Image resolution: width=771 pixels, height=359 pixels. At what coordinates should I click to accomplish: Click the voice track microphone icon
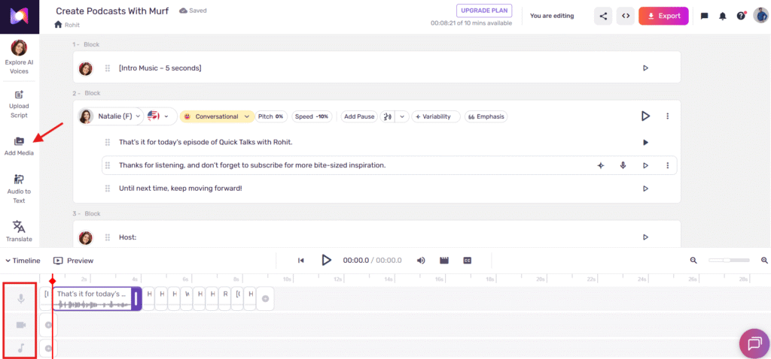pos(20,298)
